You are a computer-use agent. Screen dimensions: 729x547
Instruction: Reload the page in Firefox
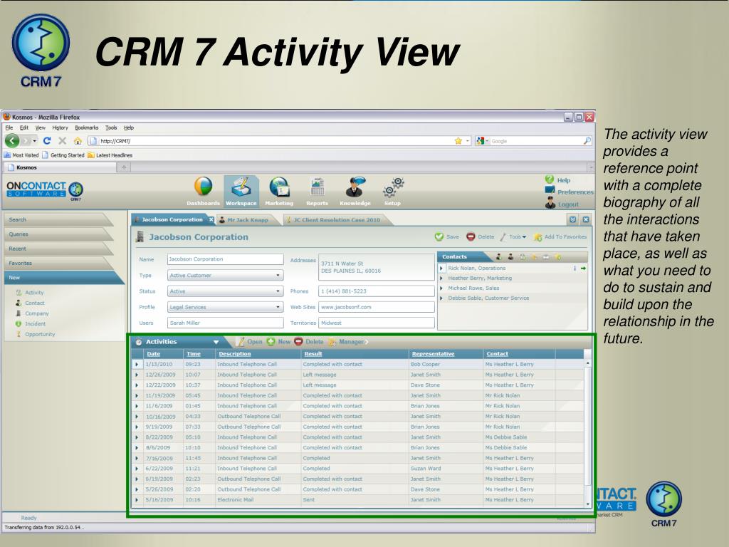coord(47,140)
